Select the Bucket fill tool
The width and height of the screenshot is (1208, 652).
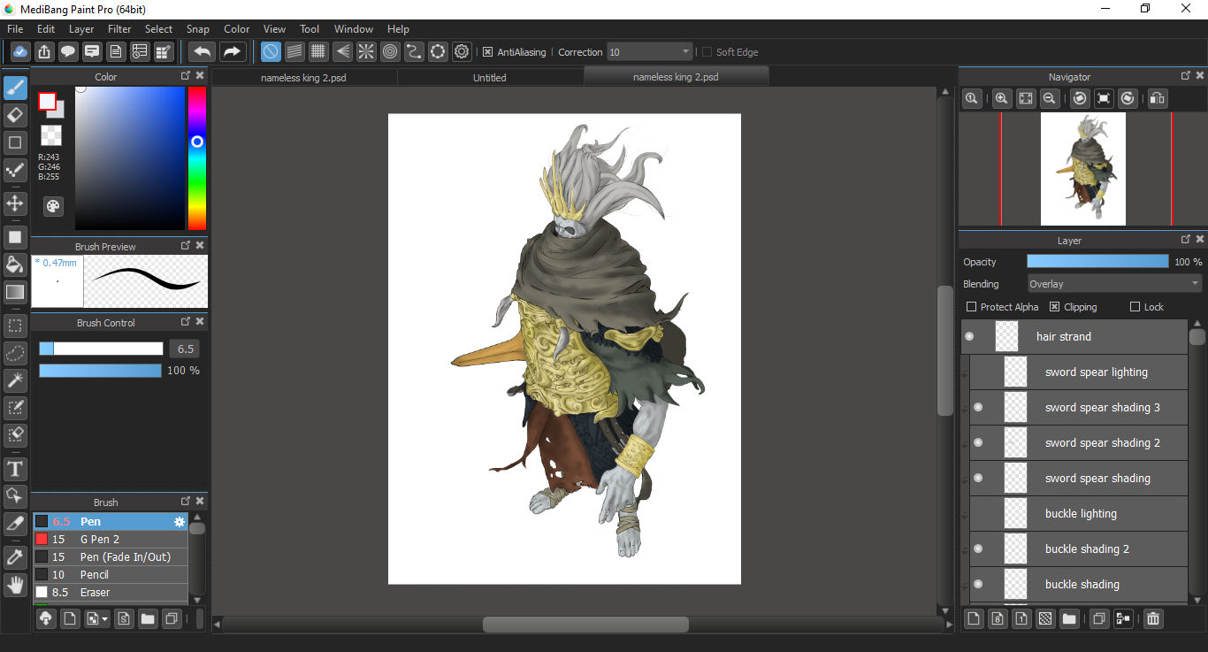[15, 265]
